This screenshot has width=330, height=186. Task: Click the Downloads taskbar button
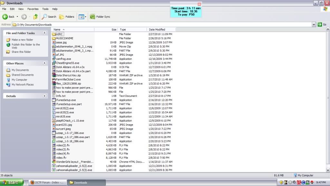point(86,182)
